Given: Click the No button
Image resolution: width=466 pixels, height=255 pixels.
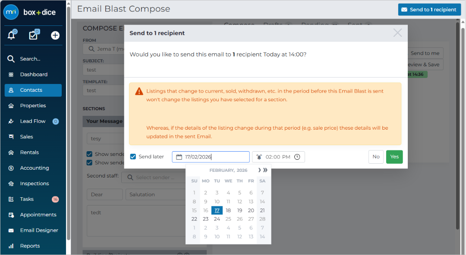Looking at the screenshot, I should click(376, 157).
